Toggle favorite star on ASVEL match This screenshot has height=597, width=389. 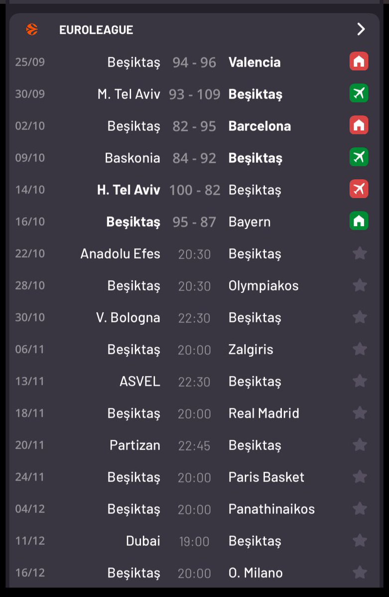[360, 381]
